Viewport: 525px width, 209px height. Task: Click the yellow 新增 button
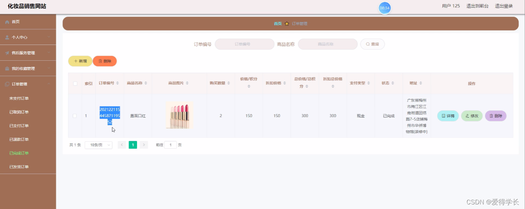[x=80, y=61]
